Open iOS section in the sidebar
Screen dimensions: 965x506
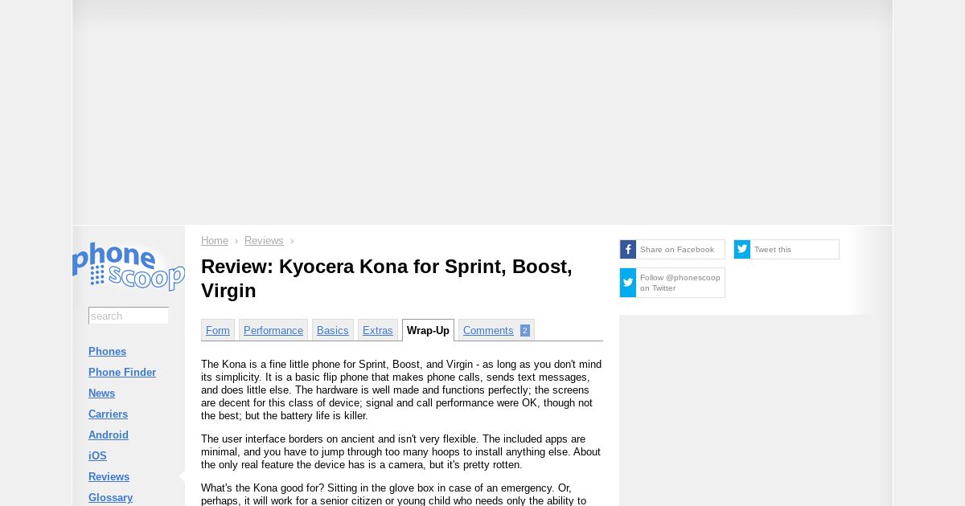coord(97,456)
